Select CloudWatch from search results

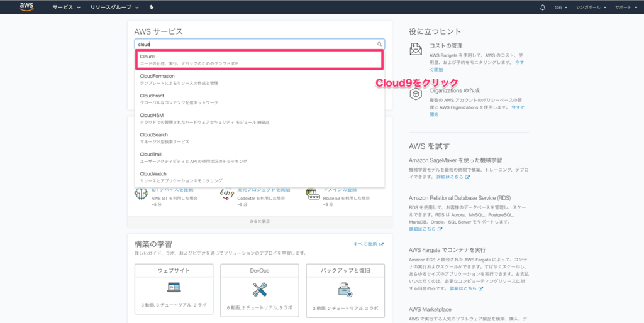259,177
